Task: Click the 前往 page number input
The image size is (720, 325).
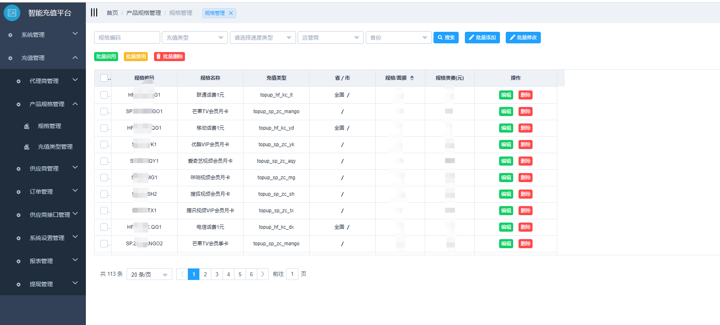Action: pos(292,274)
